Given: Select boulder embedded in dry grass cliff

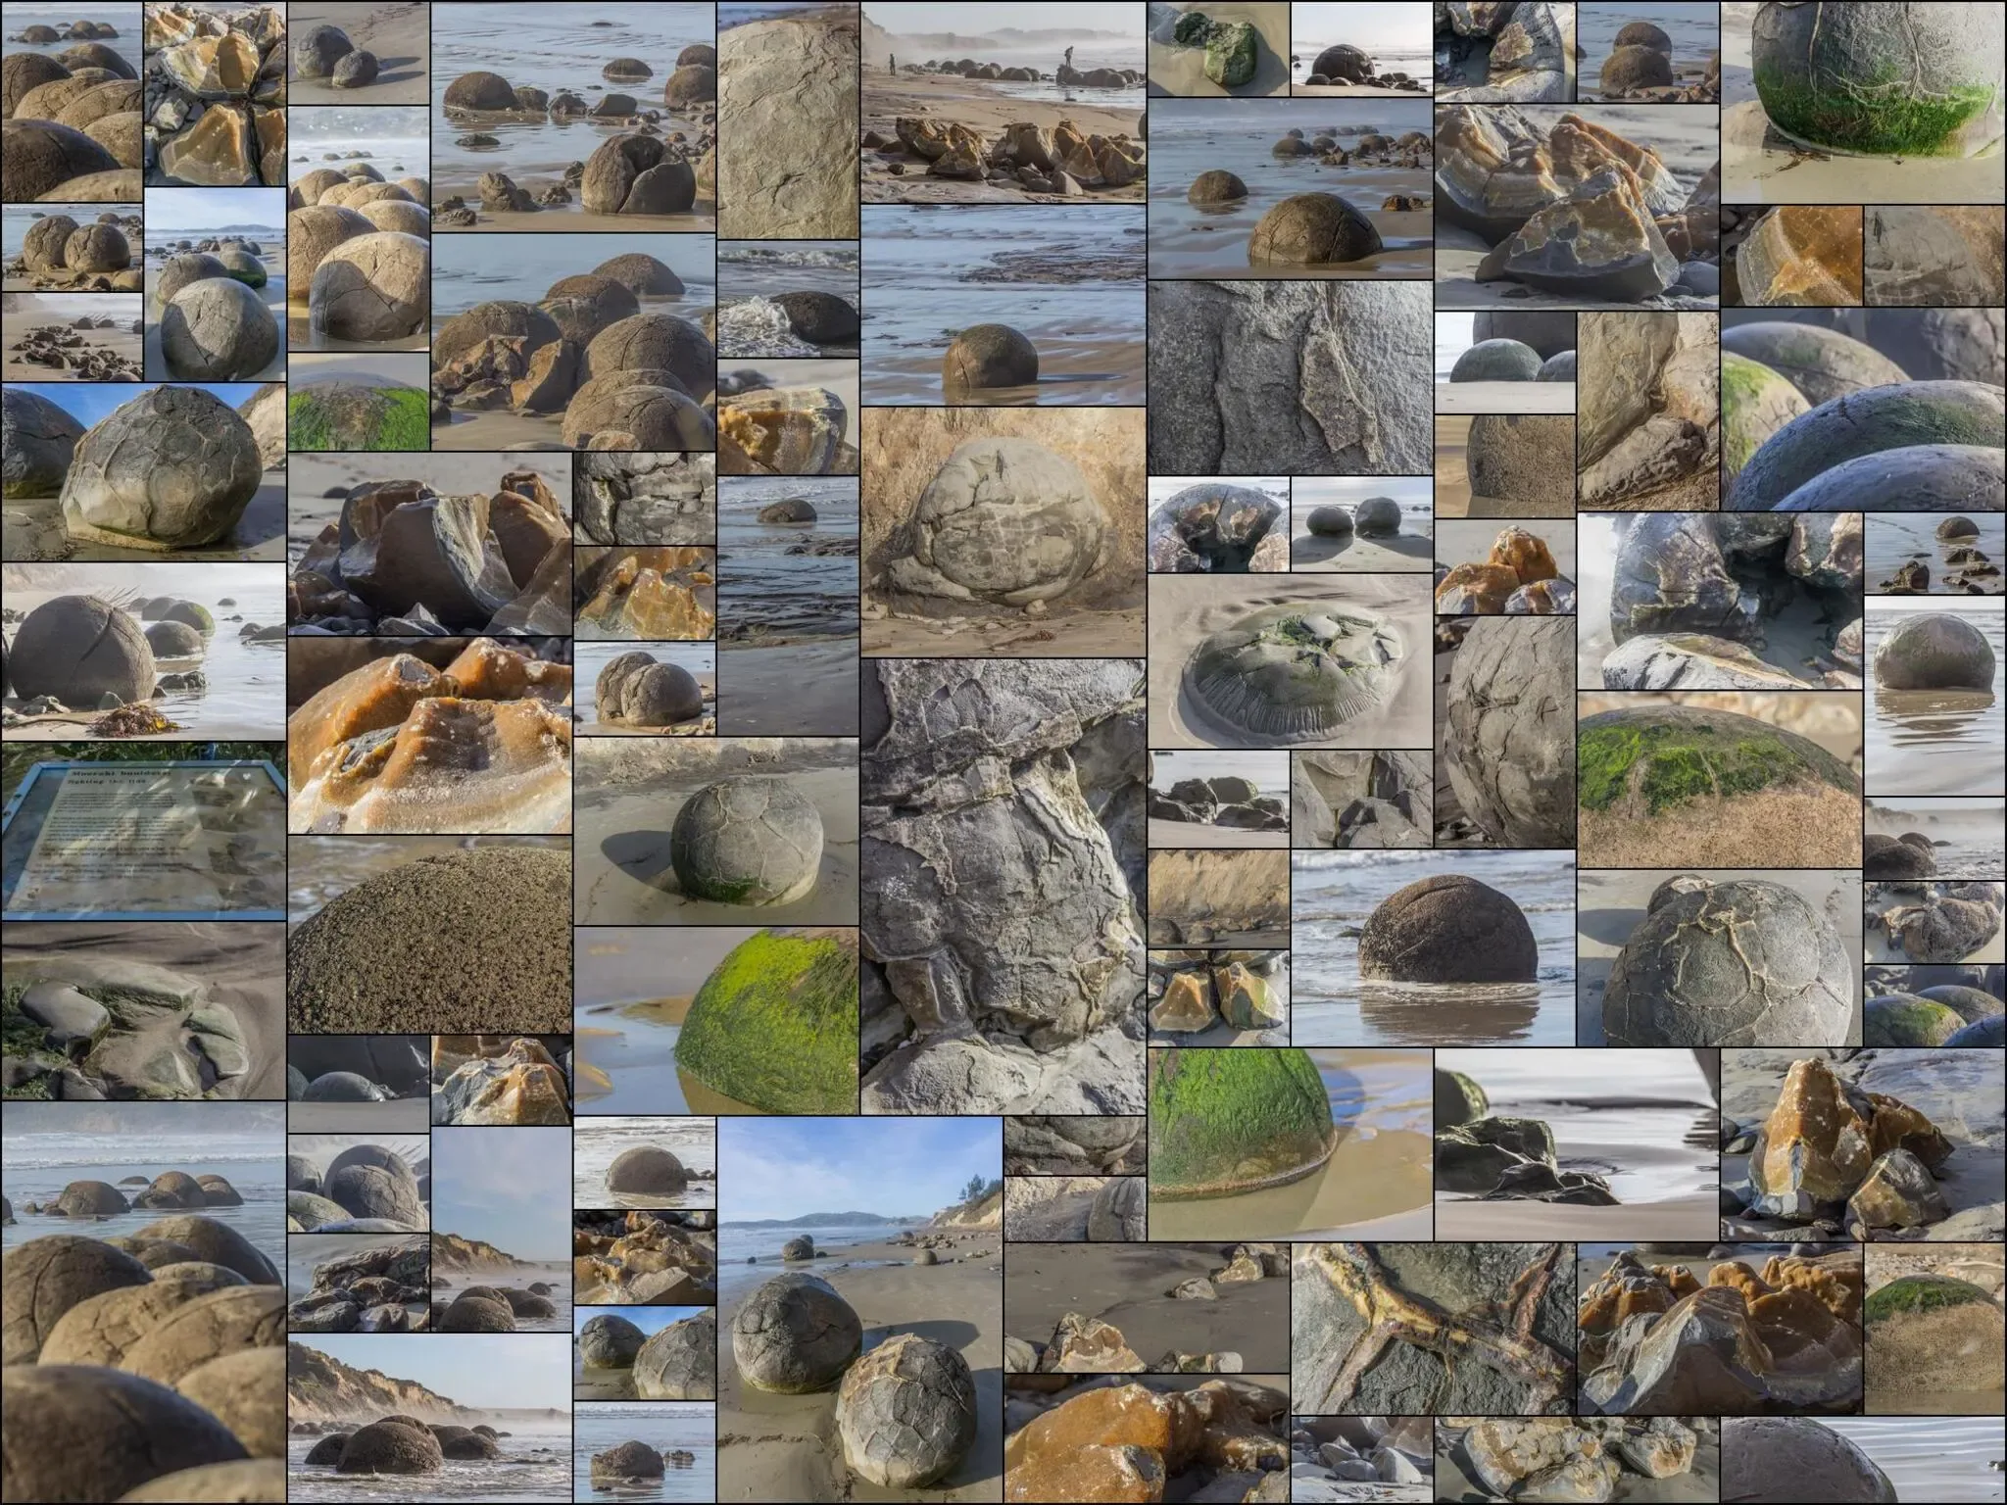Looking at the screenshot, I should point(1003,531).
